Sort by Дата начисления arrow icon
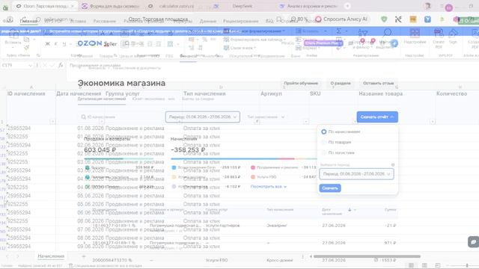This screenshot has height=269, width=479. 350,210
